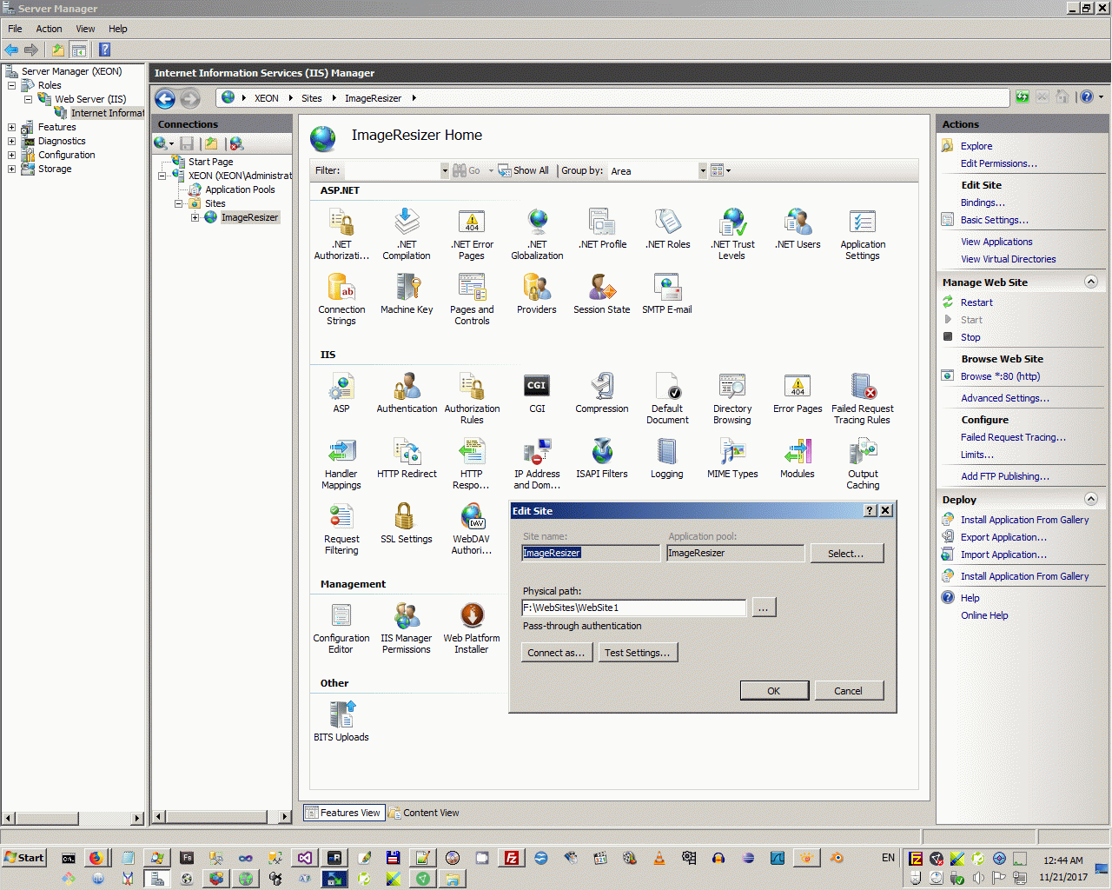The image size is (1112, 890).
Task: Open Application Settings feature
Action: tap(863, 234)
